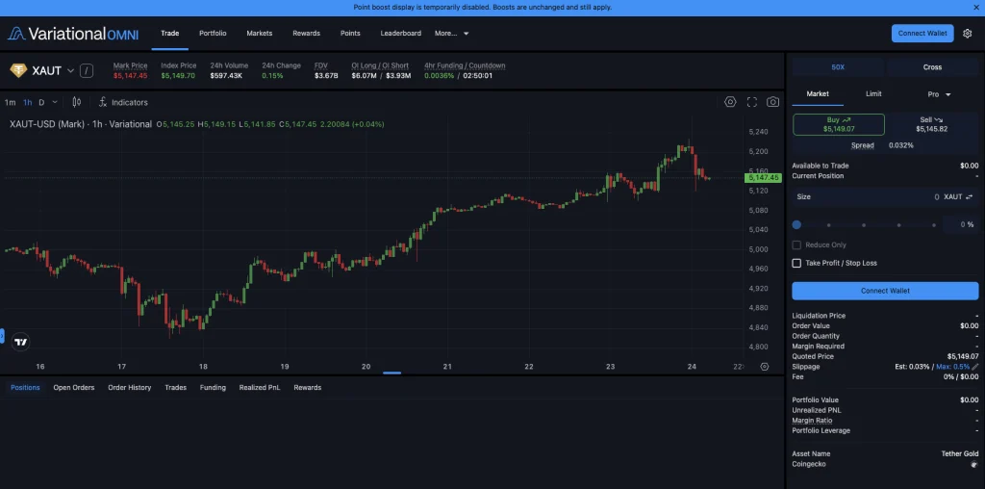Switch to the Positions tab

(25, 387)
